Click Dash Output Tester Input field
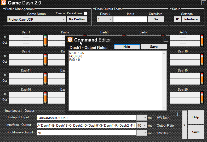This screenshot has width=207, height=142. point(130,19)
